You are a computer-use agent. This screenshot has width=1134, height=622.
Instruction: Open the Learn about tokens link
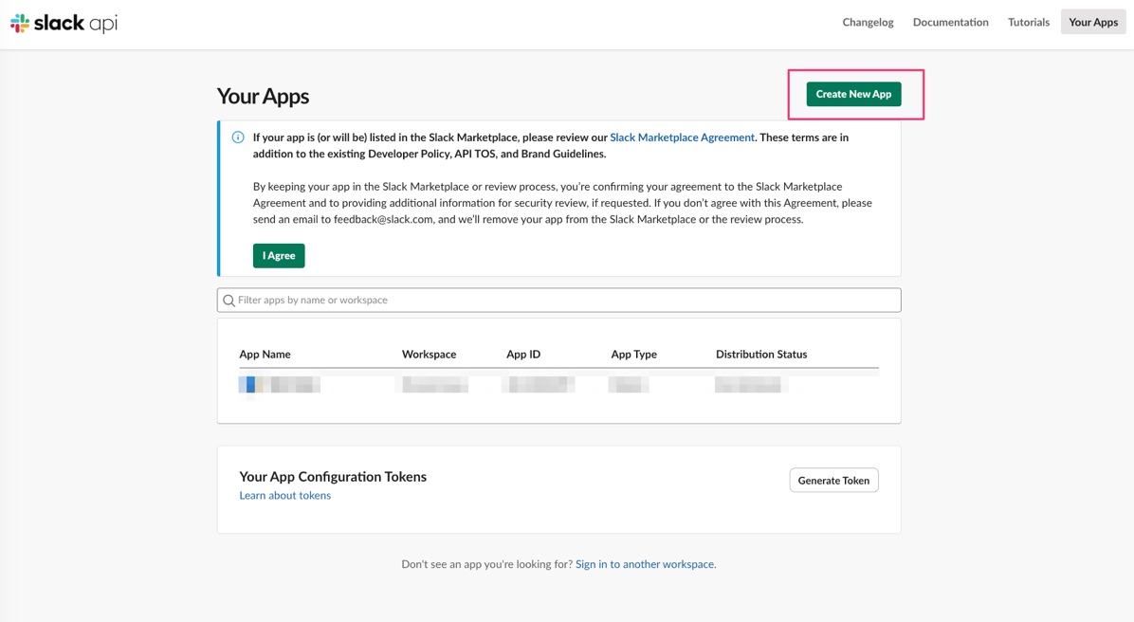pyautogui.click(x=285, y=496)
